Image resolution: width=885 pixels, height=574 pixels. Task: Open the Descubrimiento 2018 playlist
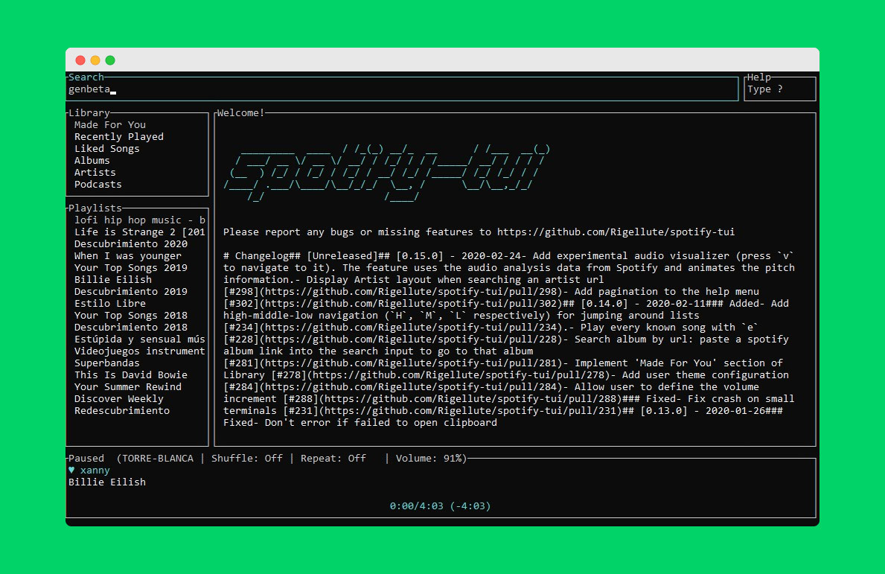[x=131, y=327]
